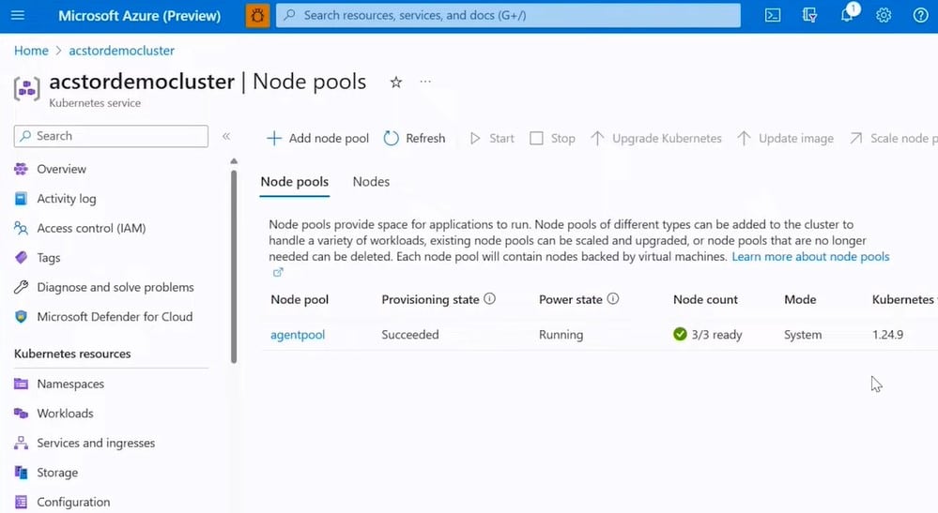Open Overview in the sidebar
The height and width of the screenshot is (513, 938).
(61, 169)
